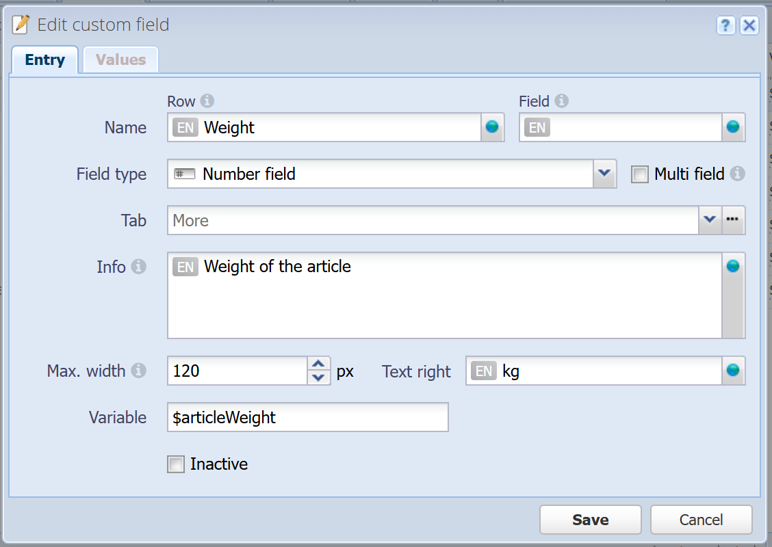Click the info icon next to Multi field
The width and height of the screenshot is (772, 547).
coord(737,174)
